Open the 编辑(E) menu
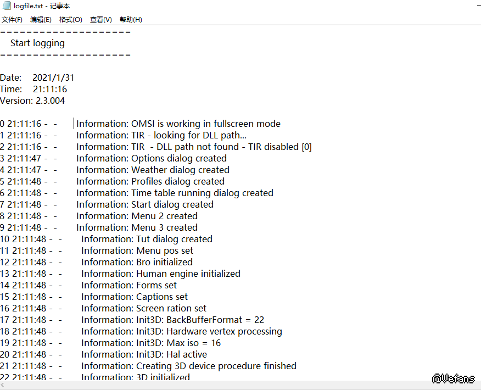 click(41, 20)
